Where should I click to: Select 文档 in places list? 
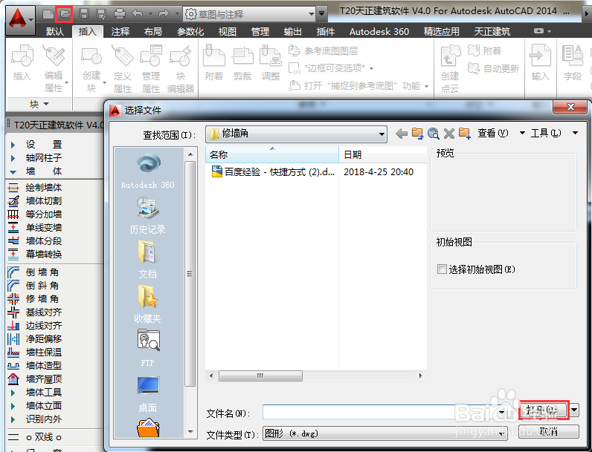(147, 260)
